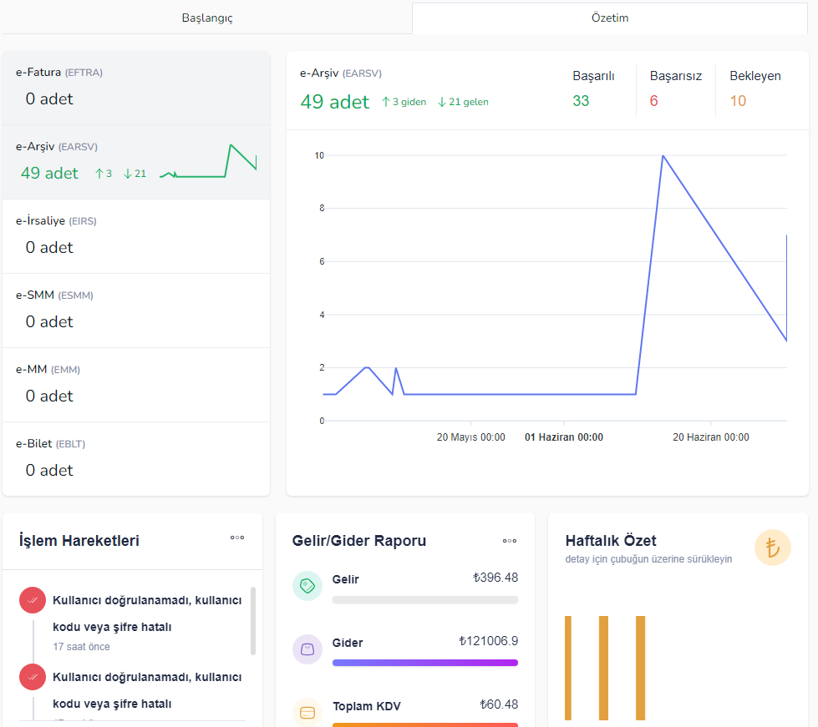Select the e-İrsaliye (EIRS) card
This screenshot has height=727, width=818.
coord(136,236)
